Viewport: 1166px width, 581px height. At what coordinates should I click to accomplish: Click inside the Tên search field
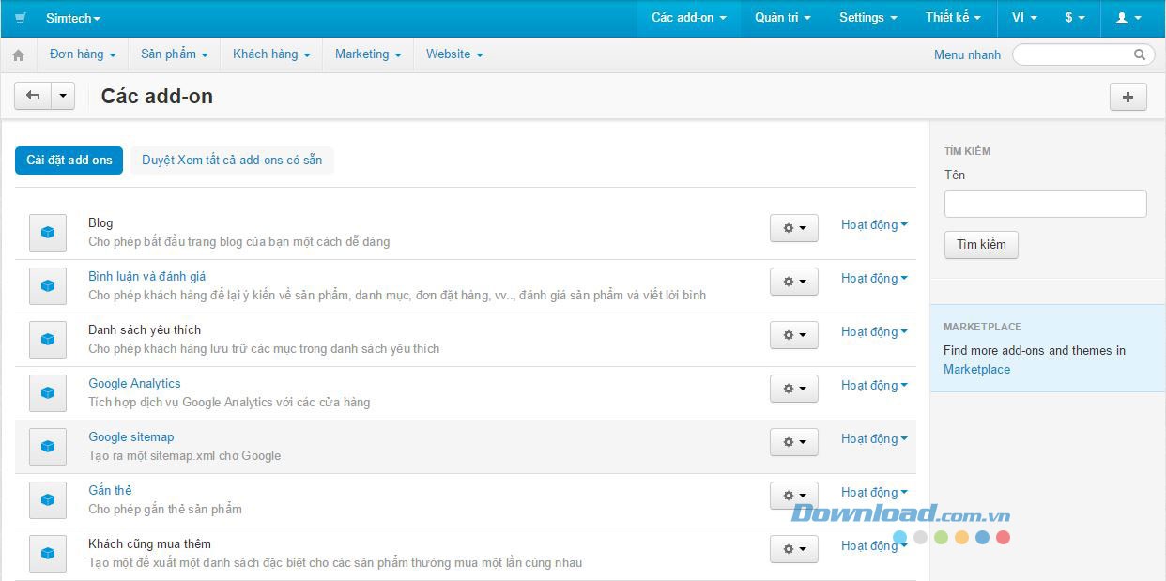1044,203
